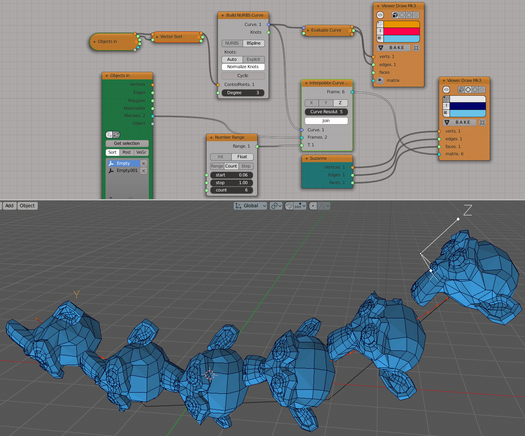Image resolution: width=525 pixels, height=436 pixels.
Task: Expand the Evaluate Curve node
Action: click(x=308, y=30)
